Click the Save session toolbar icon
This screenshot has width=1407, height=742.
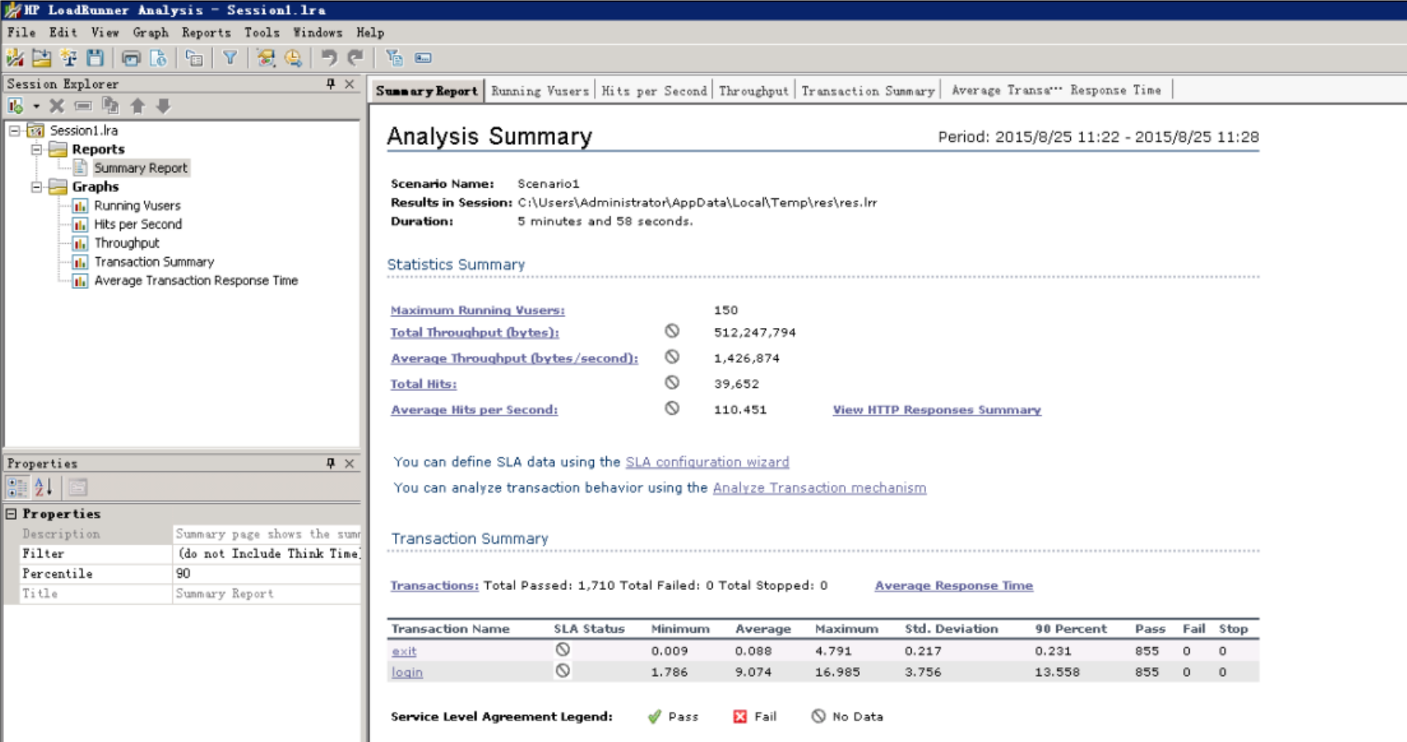pyautogui.click(x=96, y=58)
